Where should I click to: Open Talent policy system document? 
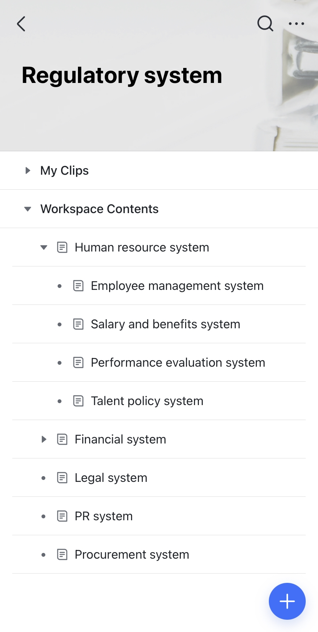click(x=147, y=401)
